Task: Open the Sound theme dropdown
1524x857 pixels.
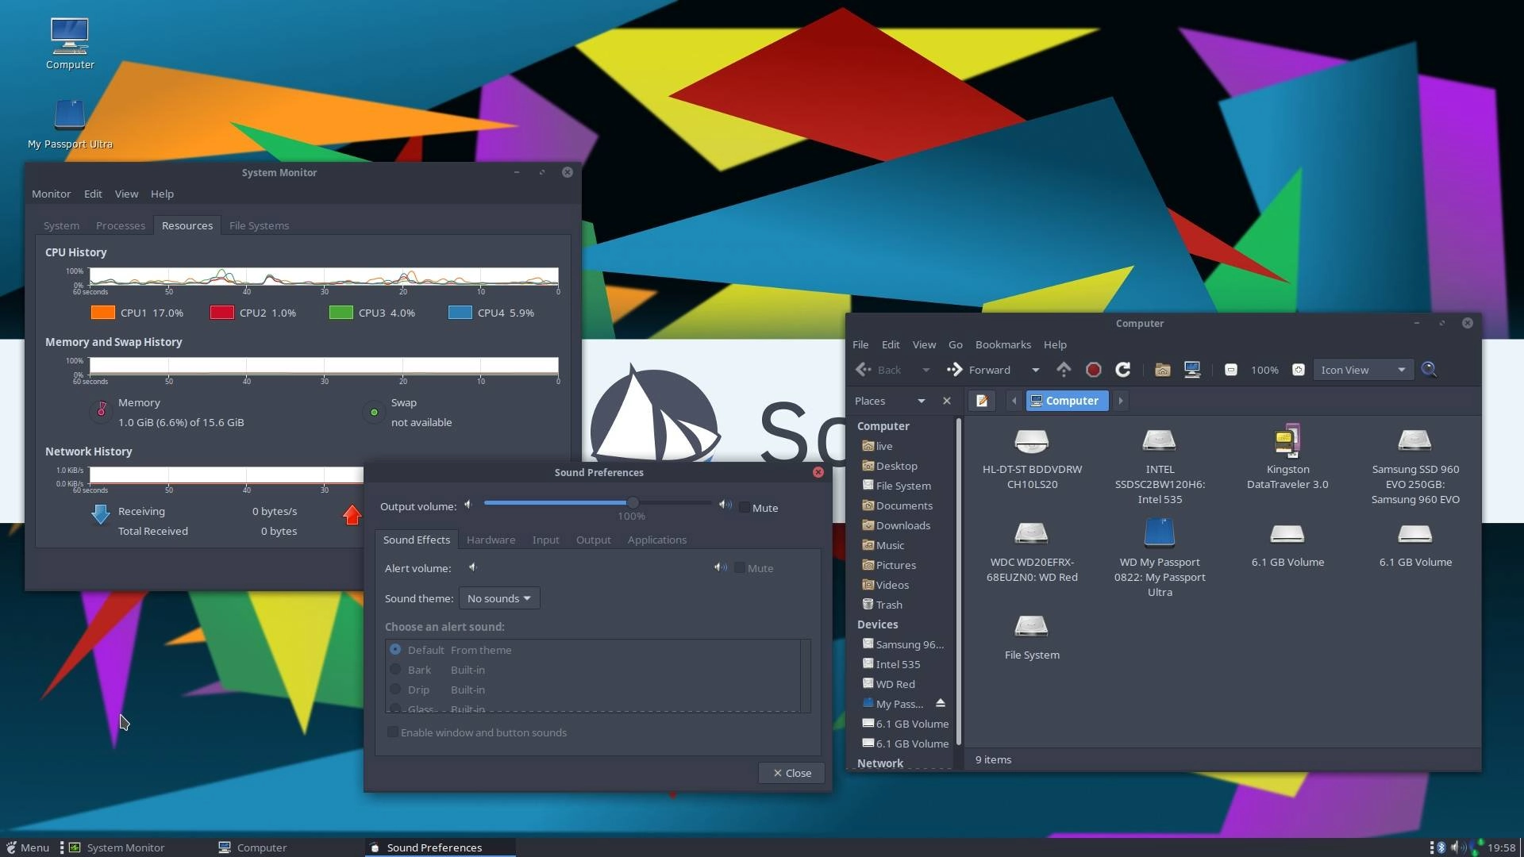Action: click(x=499, y=598)
